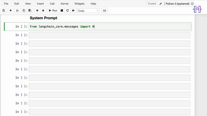
Task: Click the cell with the langchain_core import line
Action: (x=109, y=26)
